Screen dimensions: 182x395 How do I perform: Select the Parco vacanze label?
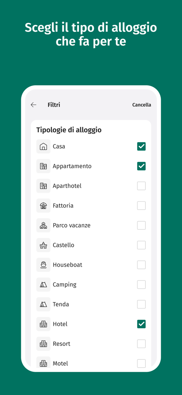(x=72, y=225)
